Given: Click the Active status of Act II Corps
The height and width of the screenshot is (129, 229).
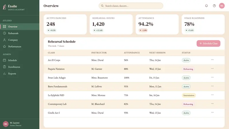Looking at the screenshot, I should click(186, 60).
